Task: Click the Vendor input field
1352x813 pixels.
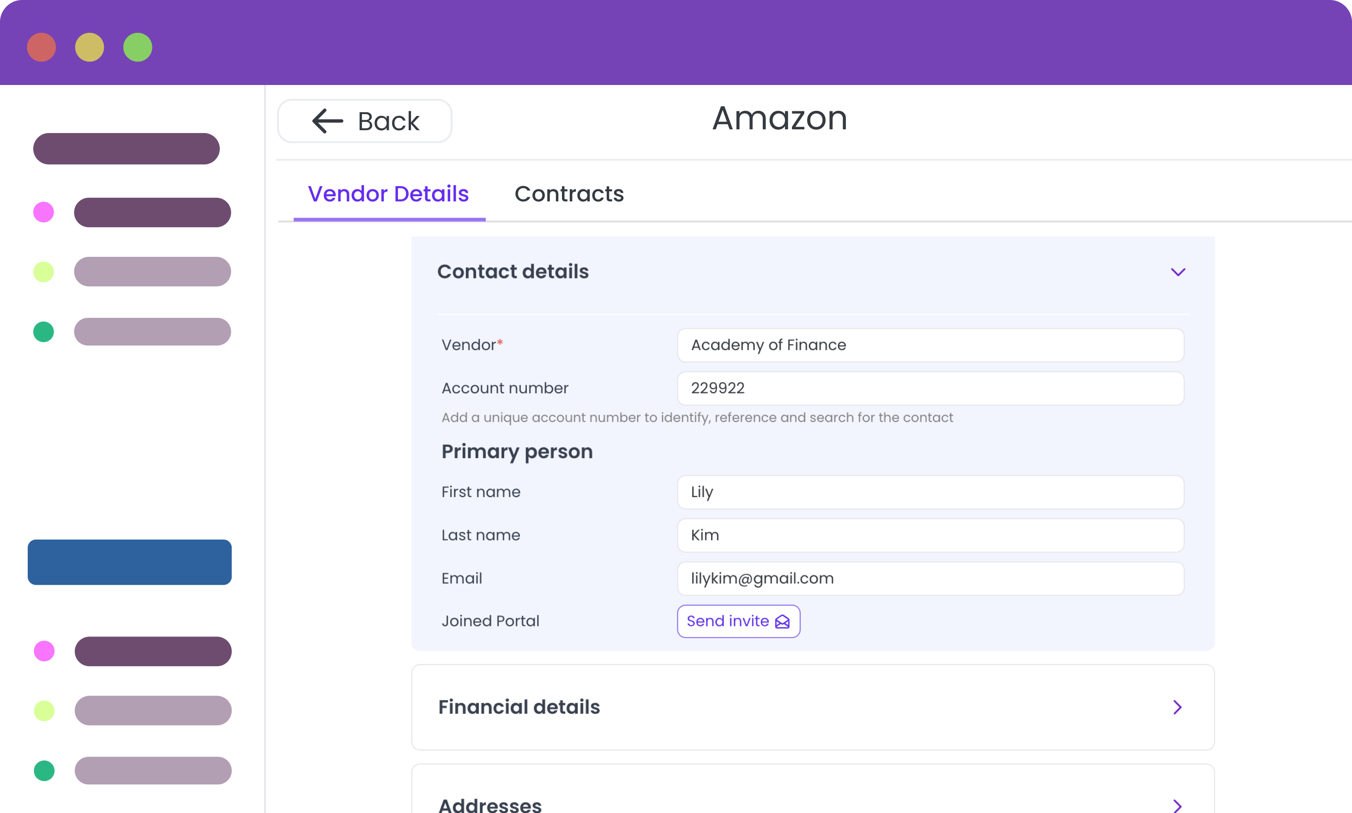Action: [930, 345]
